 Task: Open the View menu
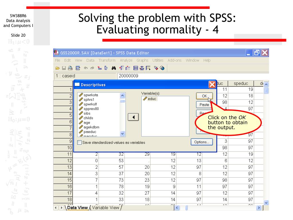[78, 60]
